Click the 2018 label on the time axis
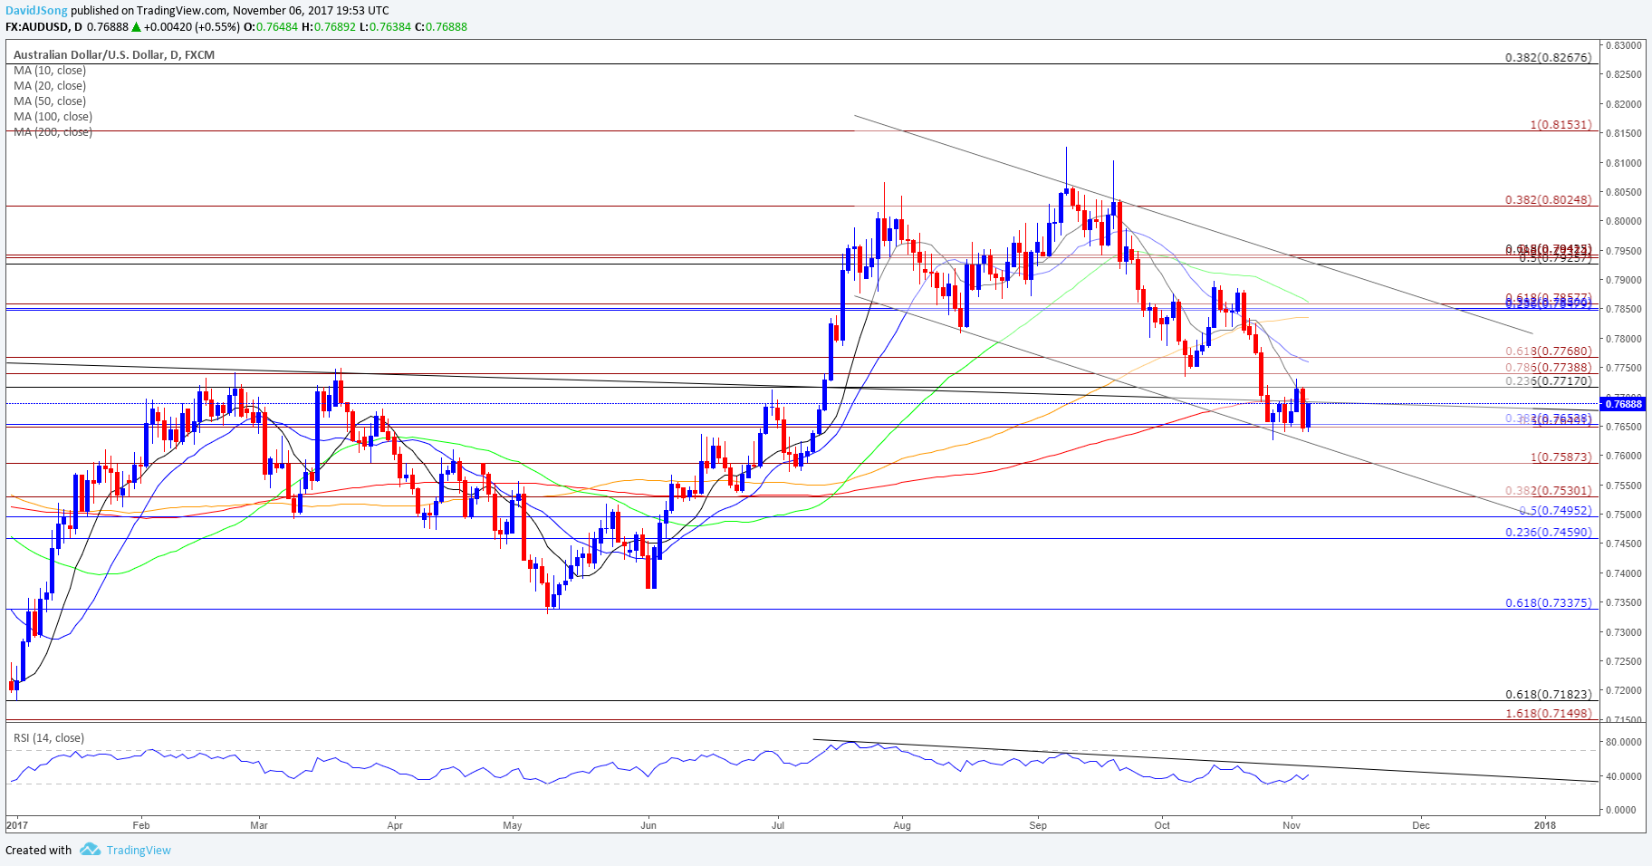 (x=1545, y=825)
